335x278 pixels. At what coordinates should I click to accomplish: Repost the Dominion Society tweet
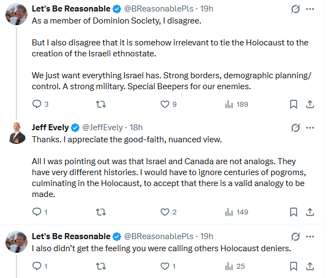click(101, 104)
